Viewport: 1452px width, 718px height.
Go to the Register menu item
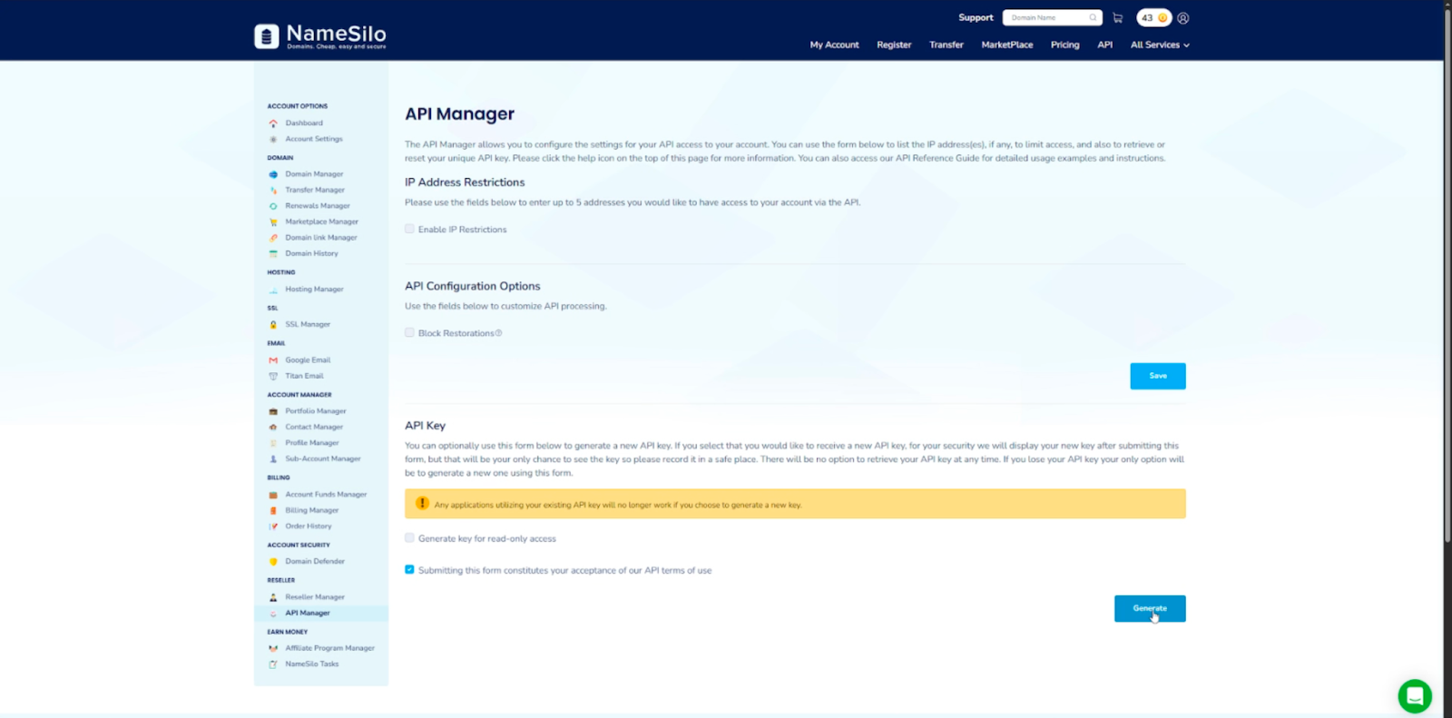(x=894, y=44)
